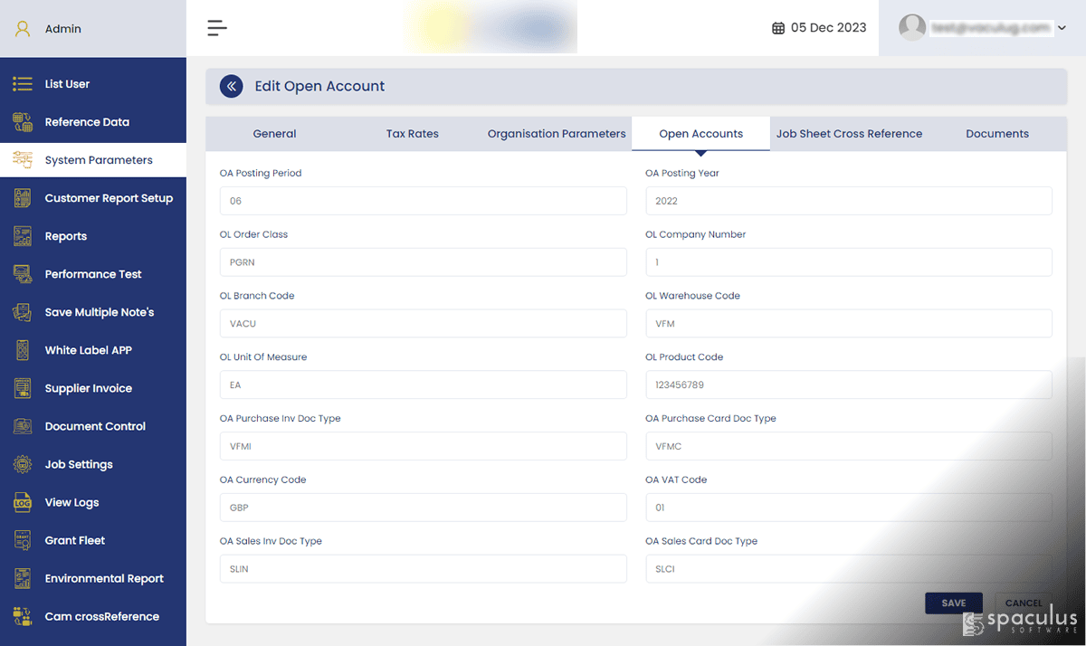Open List User from sidebar icon

tap(23, 84)
